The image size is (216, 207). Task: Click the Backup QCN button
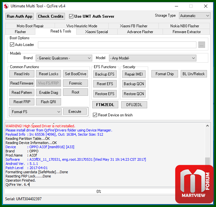click(134, 84)
